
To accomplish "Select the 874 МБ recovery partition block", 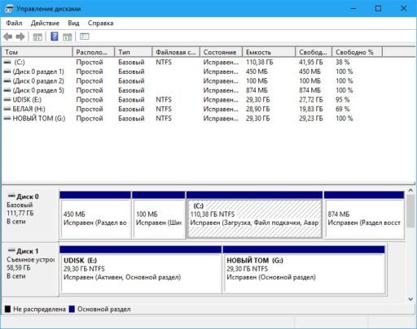I will pos(364,215).
